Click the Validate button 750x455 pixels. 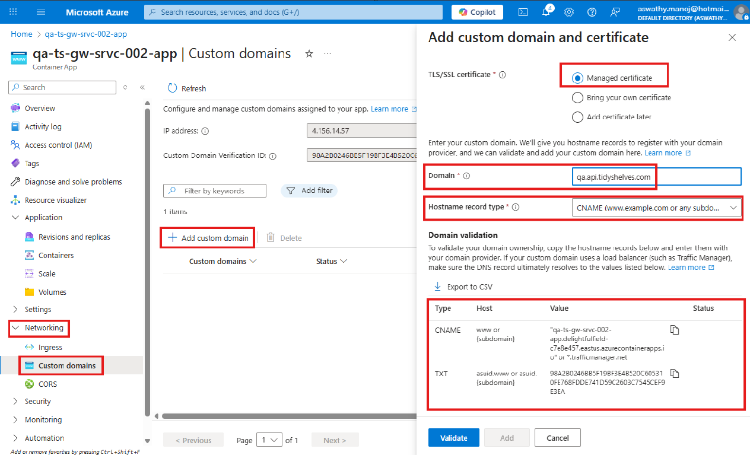[x=454, y=438]
